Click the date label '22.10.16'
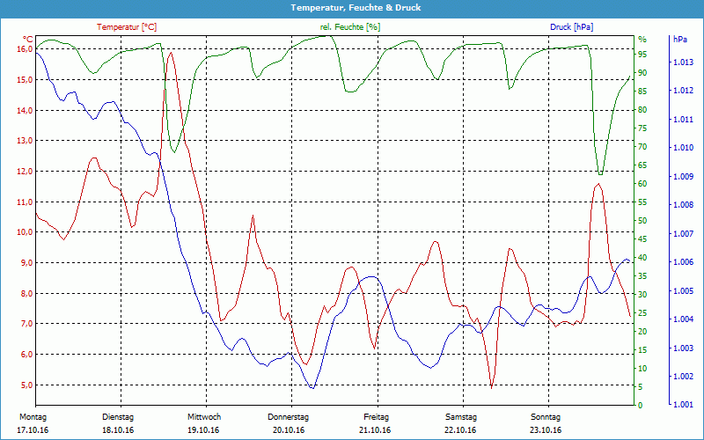The height and width of the screenshot is (440, 704). pos(460,430)
